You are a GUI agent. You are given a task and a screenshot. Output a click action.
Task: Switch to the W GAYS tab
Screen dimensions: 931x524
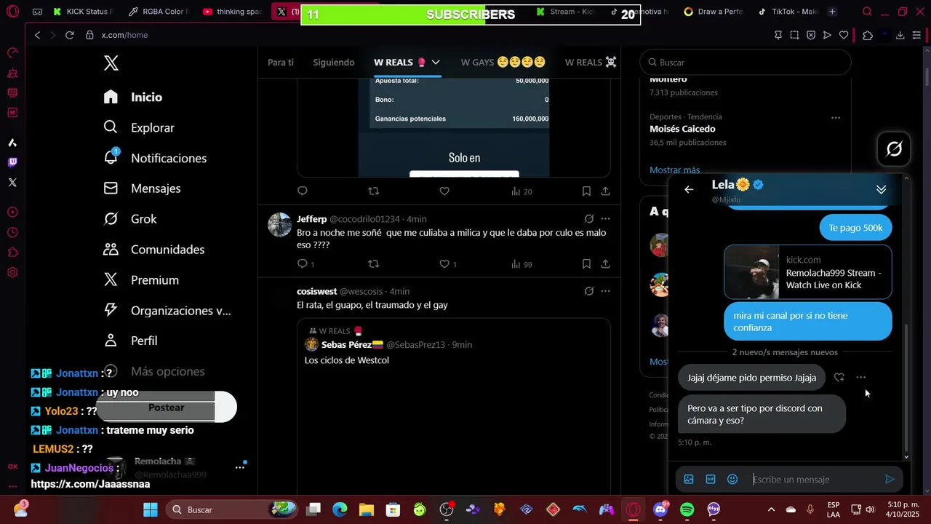(503, 63)
